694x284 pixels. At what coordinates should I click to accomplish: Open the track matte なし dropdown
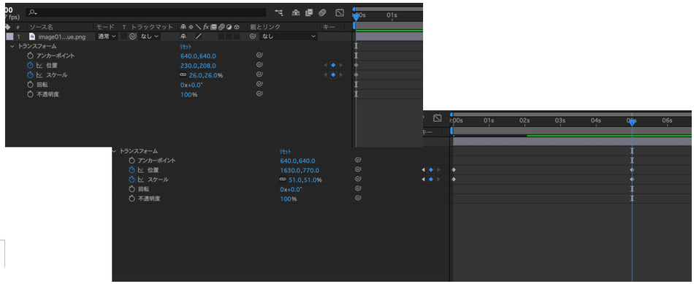click(x=150, y=37)
